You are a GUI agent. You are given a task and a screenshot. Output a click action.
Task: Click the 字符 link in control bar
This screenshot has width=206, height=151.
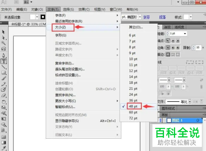coord(146,17)
